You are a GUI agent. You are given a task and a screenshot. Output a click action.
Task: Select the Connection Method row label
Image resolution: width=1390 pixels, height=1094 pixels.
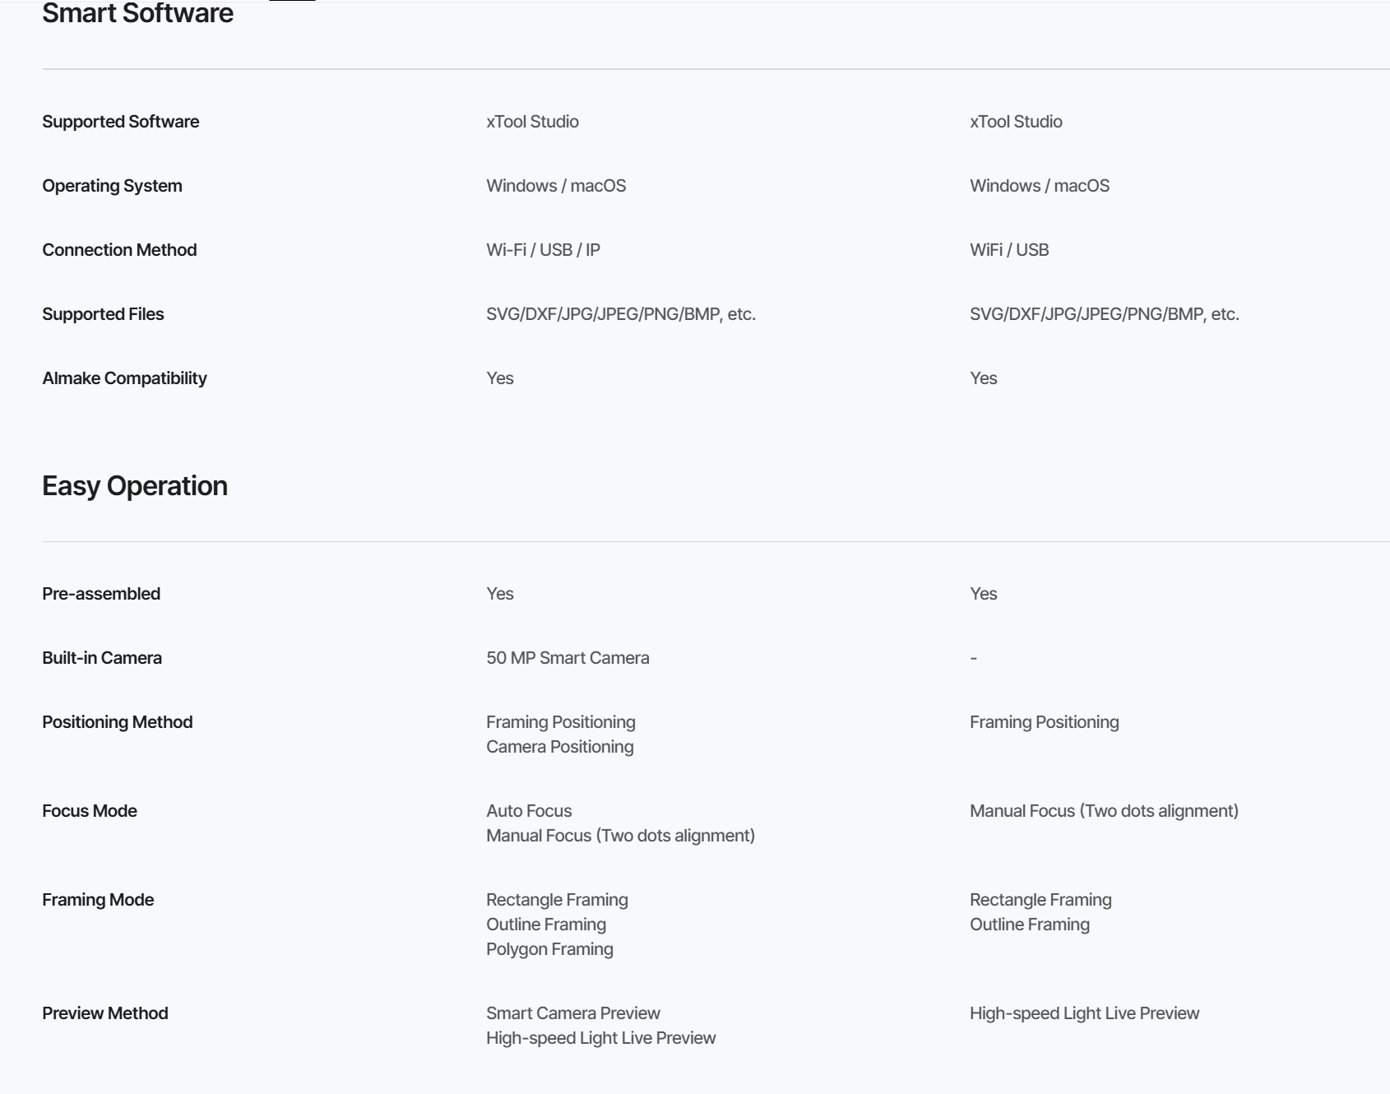pyautogui.click(x=119, y=250)
